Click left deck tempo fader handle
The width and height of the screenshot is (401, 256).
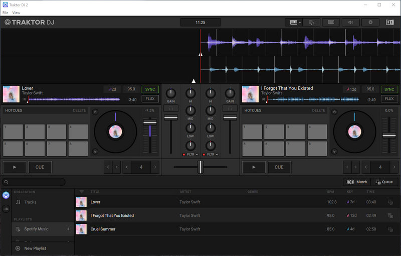pos(150,122)
